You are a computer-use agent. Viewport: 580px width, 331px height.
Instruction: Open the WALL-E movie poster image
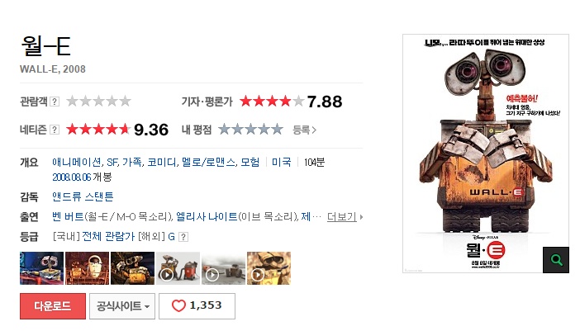(486, 154)
